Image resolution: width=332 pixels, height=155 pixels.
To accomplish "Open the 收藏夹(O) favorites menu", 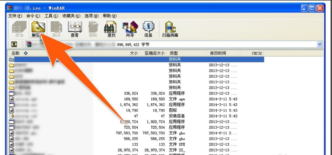I will 71,16.
